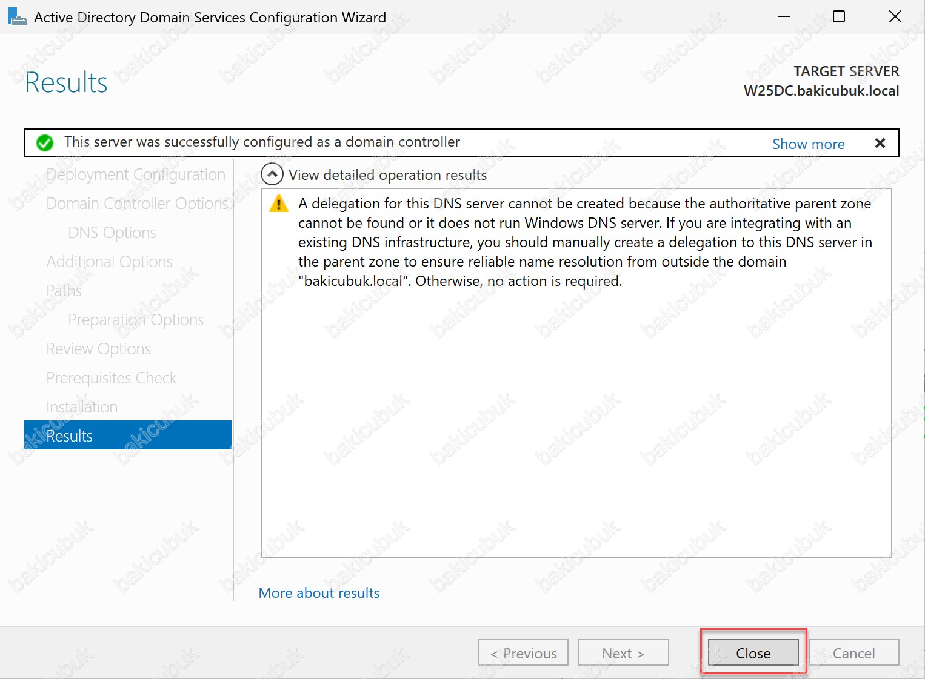Viewport: 925px width, 679px height.
Task: Click the green success checkmark icon
Action: [x=45, y=143]
